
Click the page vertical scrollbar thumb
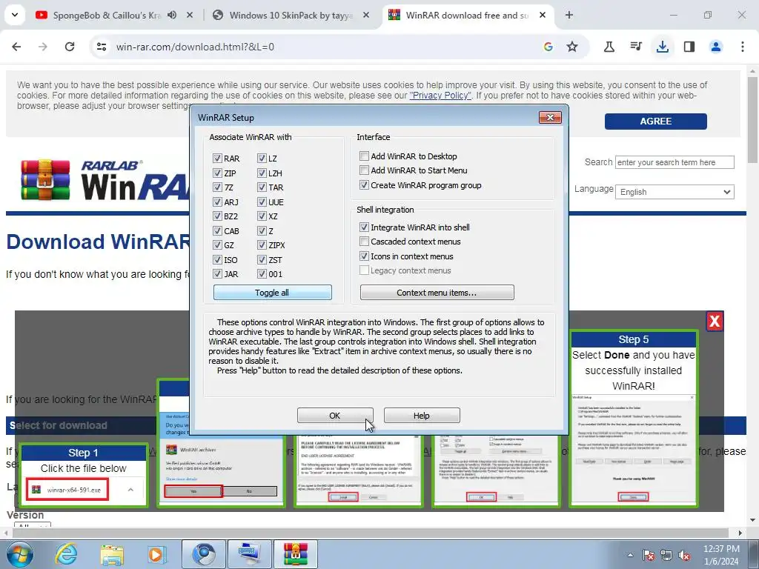[x=752, y=120]
